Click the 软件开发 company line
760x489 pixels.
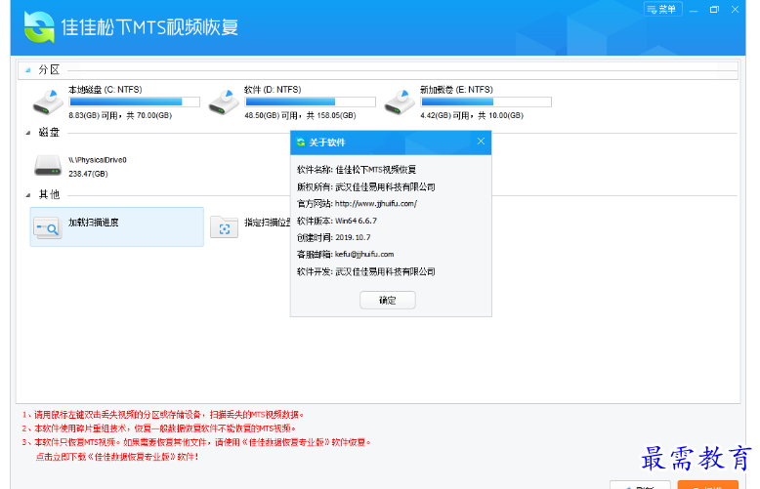[366, 271]
